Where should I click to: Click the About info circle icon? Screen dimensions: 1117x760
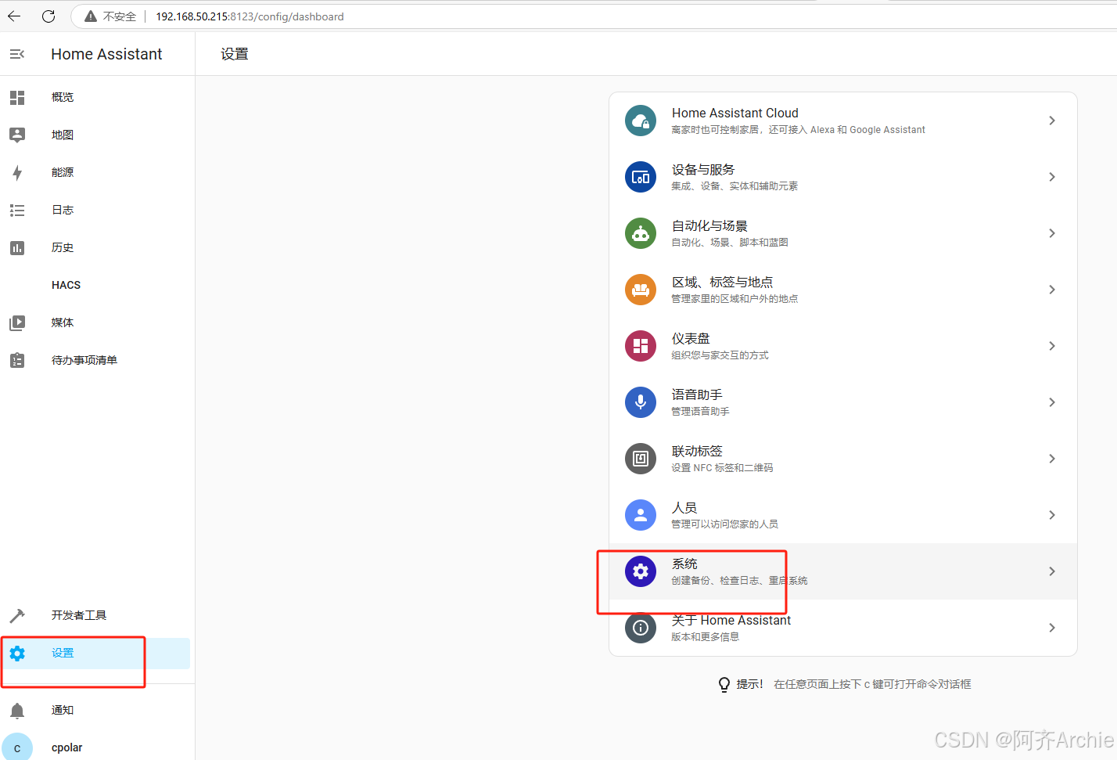(641, 628)
